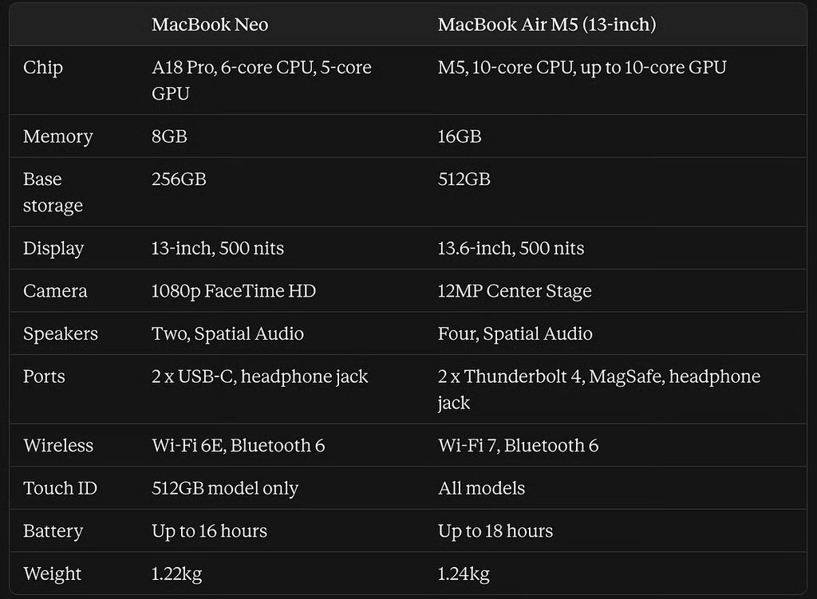Select the Chip row label
The height and width of the screenshot is (599, 817).
pos(43,68)
